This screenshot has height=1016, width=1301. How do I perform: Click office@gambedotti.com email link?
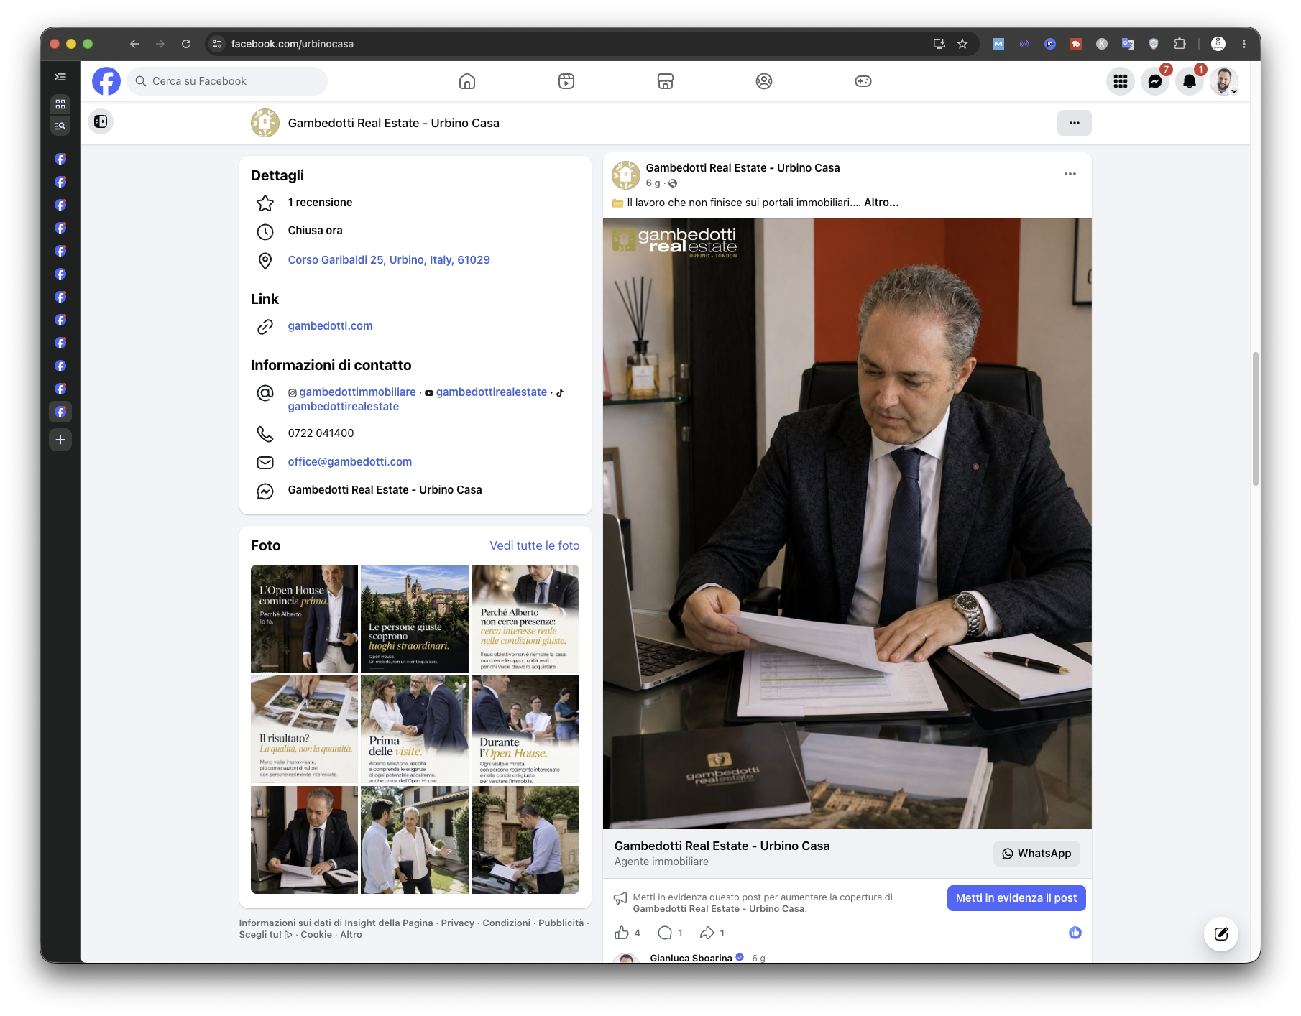tap(350, 462)
